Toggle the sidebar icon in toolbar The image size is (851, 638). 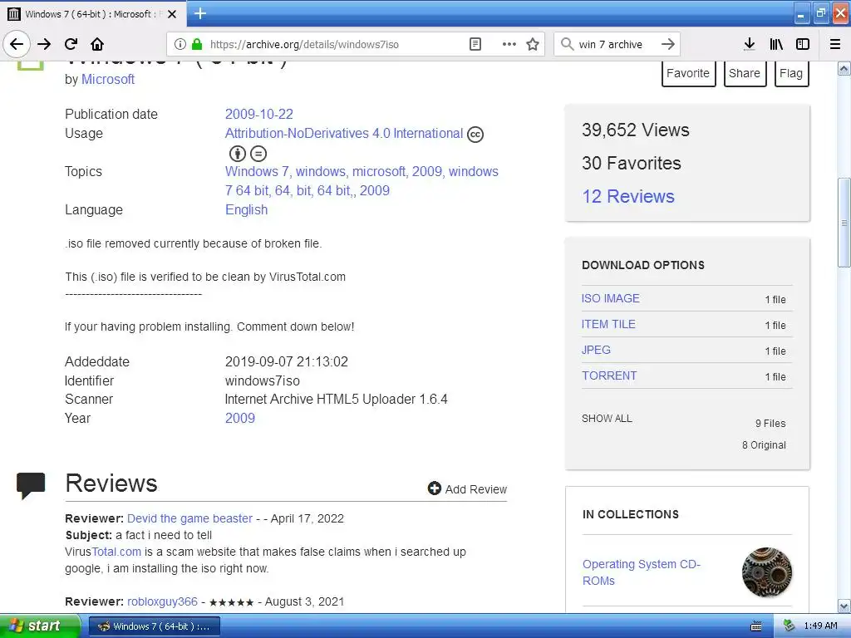[803, 44]
